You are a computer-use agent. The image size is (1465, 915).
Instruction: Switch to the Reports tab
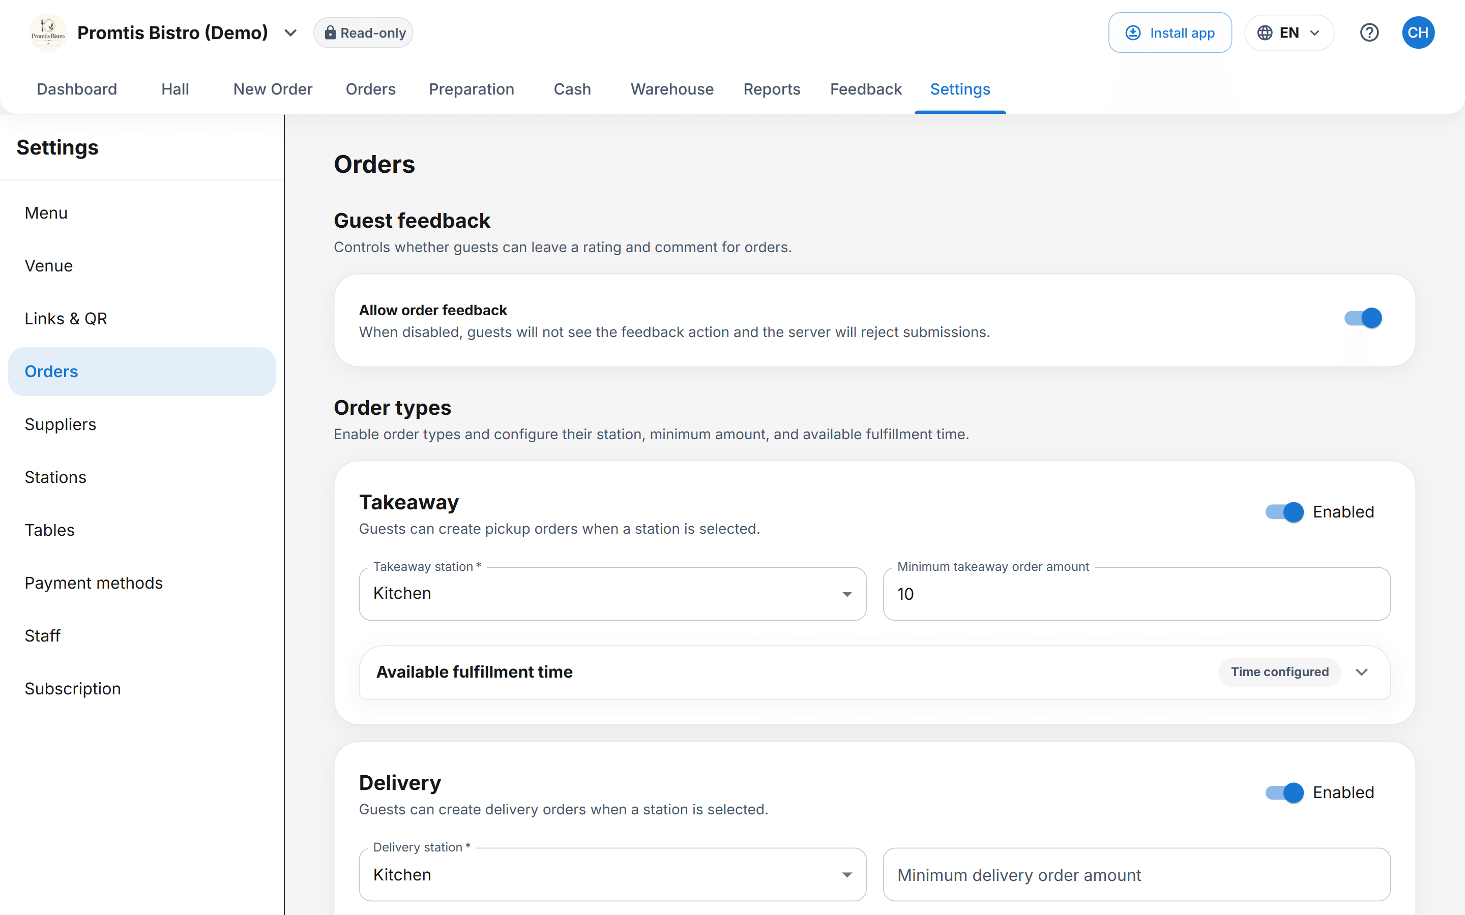click(772, 89)
